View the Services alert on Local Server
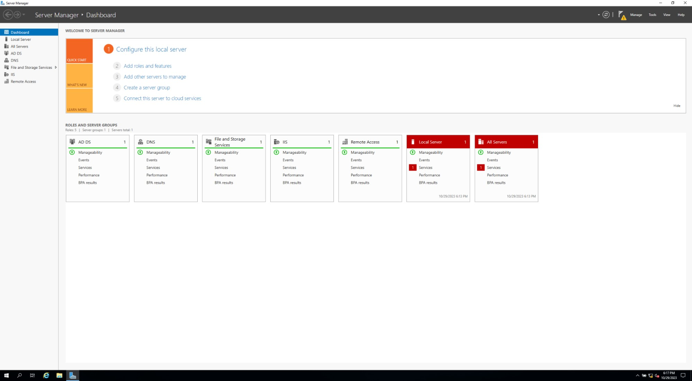 click(425, 168)
